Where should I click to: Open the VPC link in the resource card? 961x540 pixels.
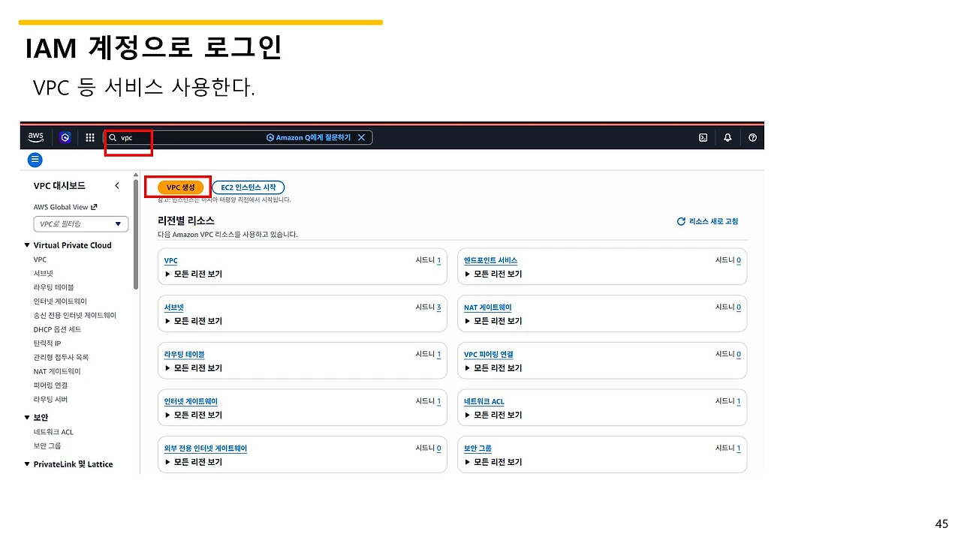coord(170,260)
